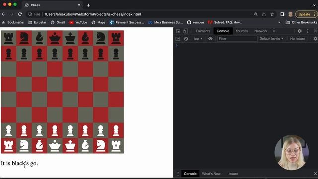The width and height of the screenshot is (318, 179).
Task: Click the share page icon
Action: tap(264, 14)
